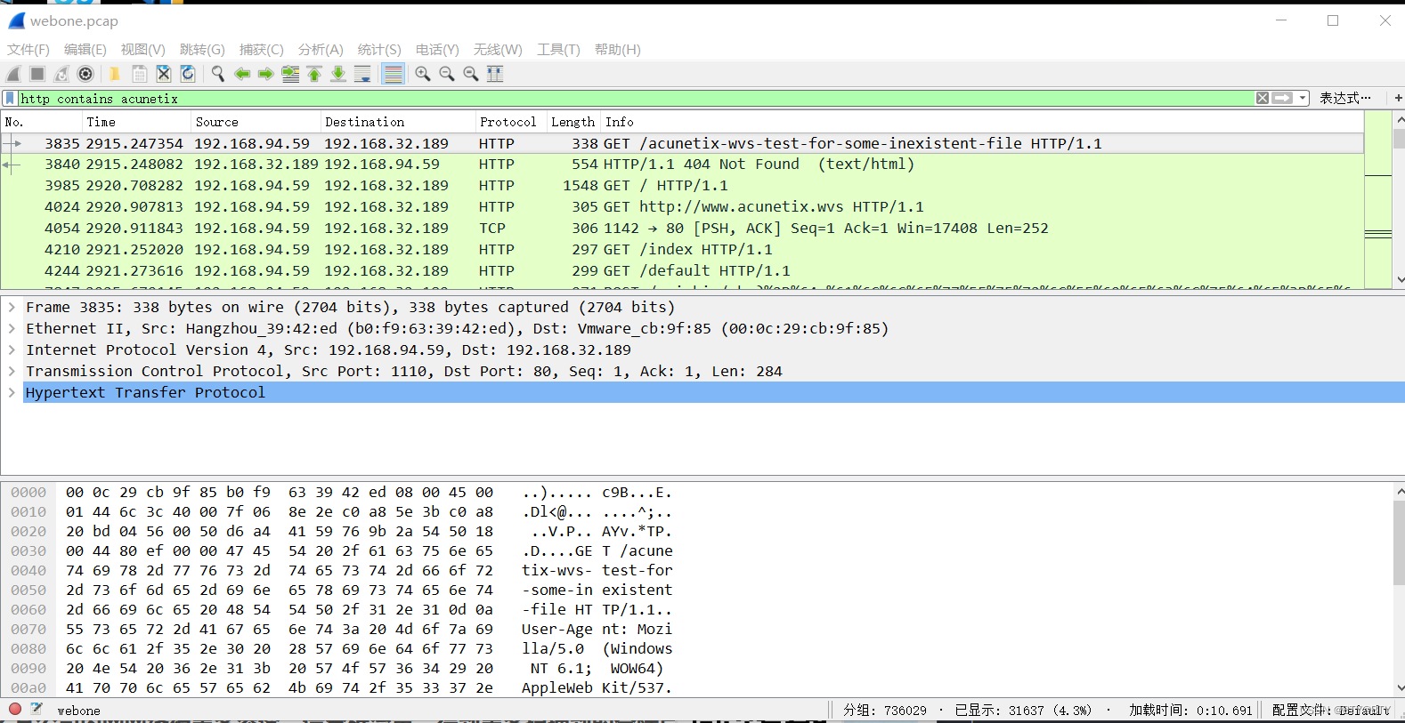This screenshot has height=723, width=1405.
Task: Click 配置文件 profile in status bar
Action: point(1330,710)
